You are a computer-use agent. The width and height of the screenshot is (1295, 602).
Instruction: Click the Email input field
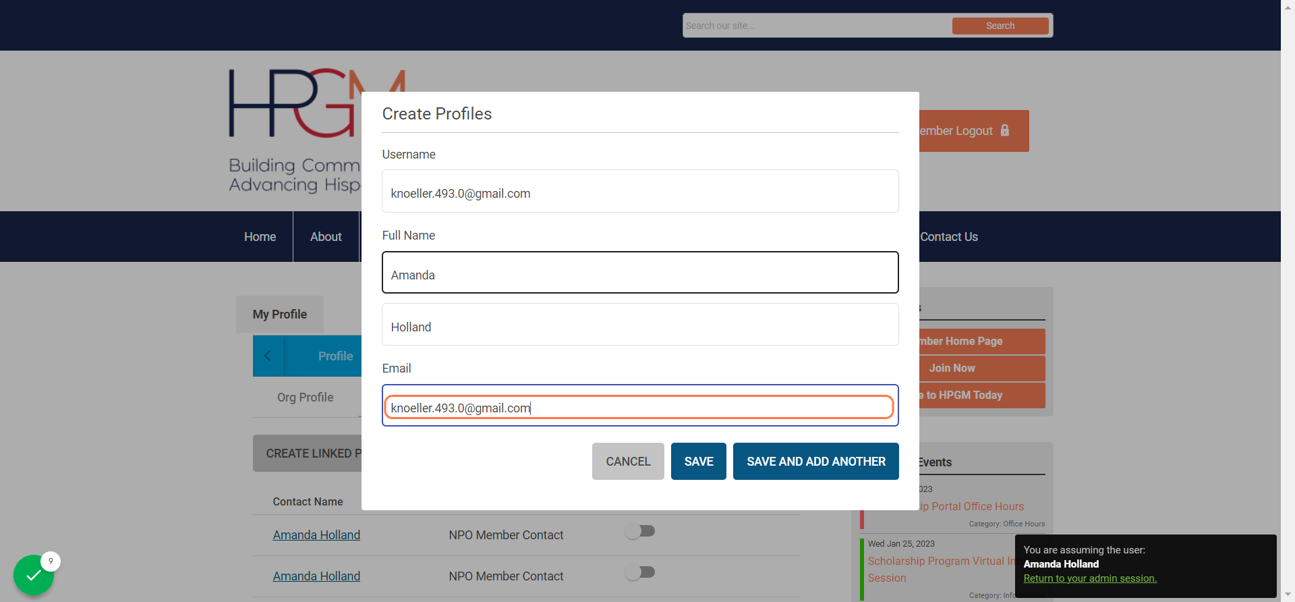[640, 406]
